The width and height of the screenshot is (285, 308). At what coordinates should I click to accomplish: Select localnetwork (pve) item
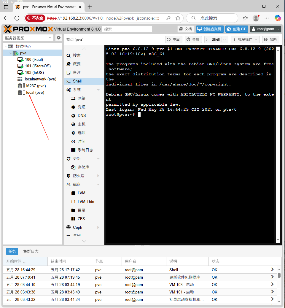tap(40, 79)
